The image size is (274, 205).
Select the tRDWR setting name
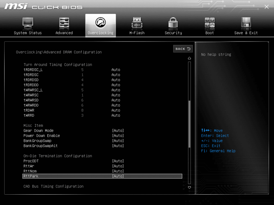[29, 110]
